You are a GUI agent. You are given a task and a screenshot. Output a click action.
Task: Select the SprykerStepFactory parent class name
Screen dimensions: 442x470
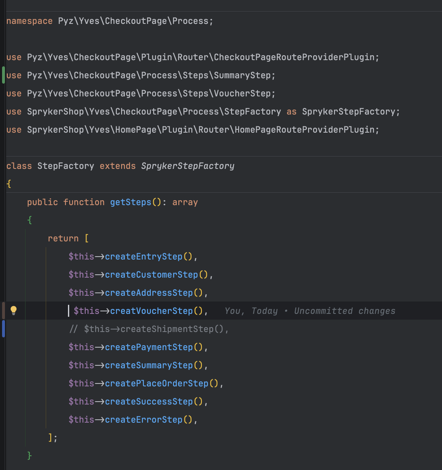point(187,166)
